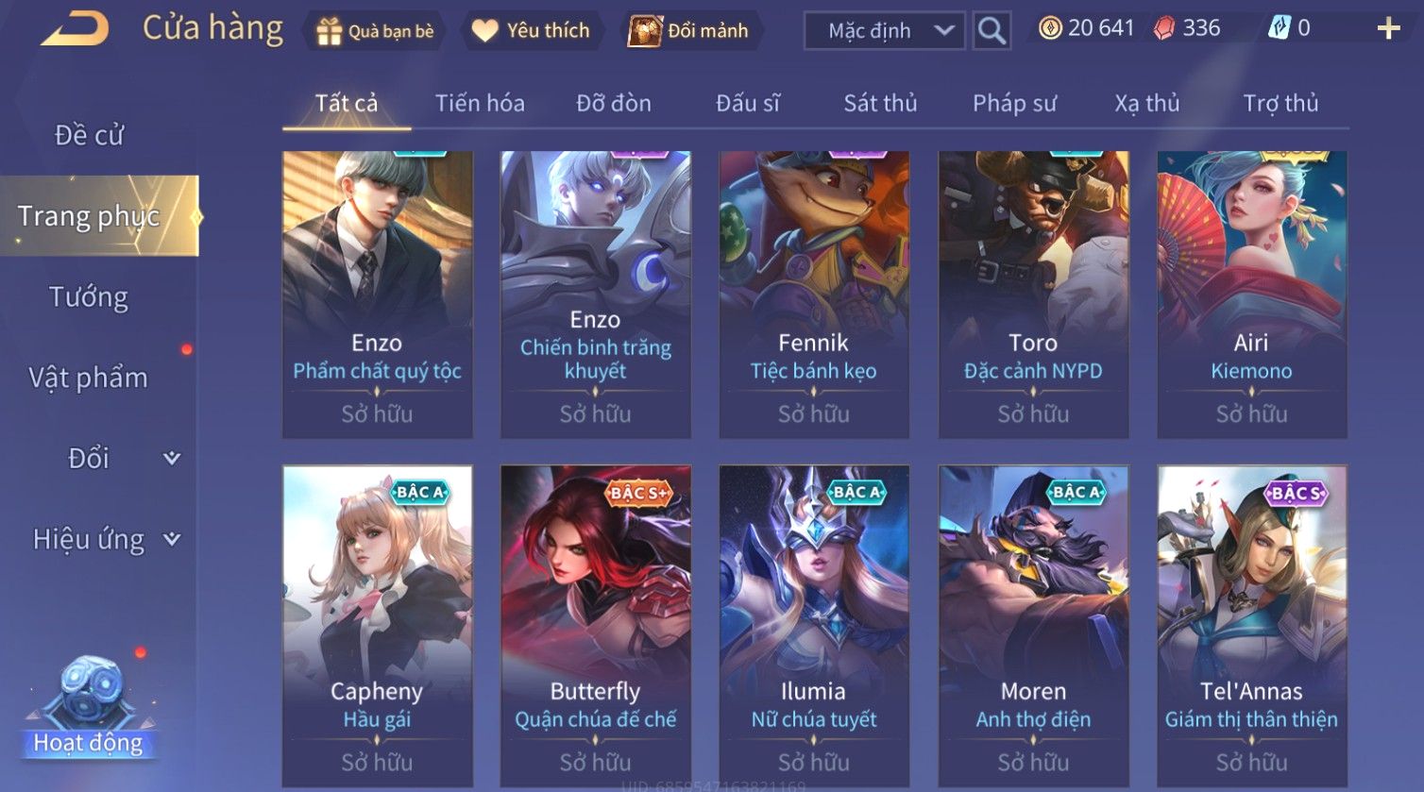The width and height of the screenshot is (1424, 792).
Task: Open the search magnifier icon
Action: coord(992,30)
